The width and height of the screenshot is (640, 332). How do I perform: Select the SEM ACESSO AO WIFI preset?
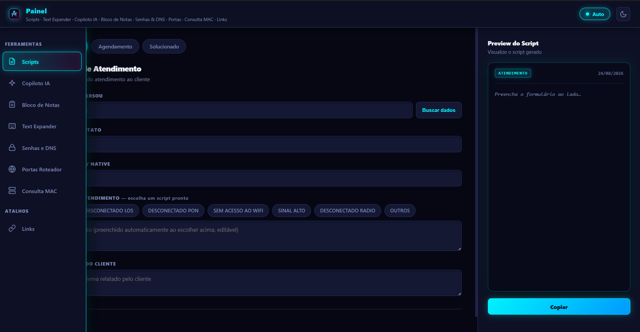[238, 211]
